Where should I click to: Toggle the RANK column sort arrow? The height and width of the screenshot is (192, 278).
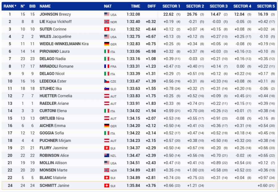[16, 6]
